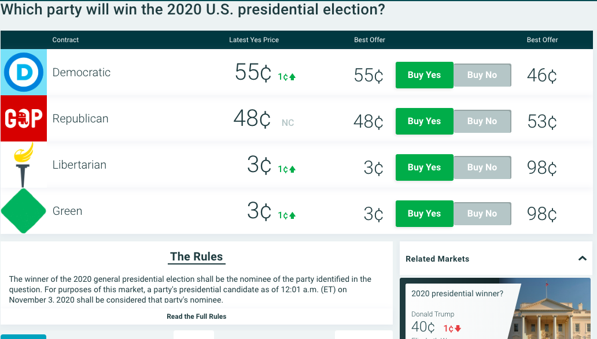Click the Libertarian torch logo icon

(24, 165)
